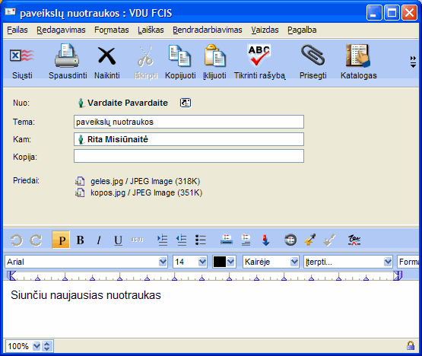Open the font size 14 dropdown
This screenshot has width=422, height=356.
[202, 262]
